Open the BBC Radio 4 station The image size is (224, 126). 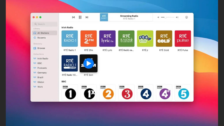145,93
